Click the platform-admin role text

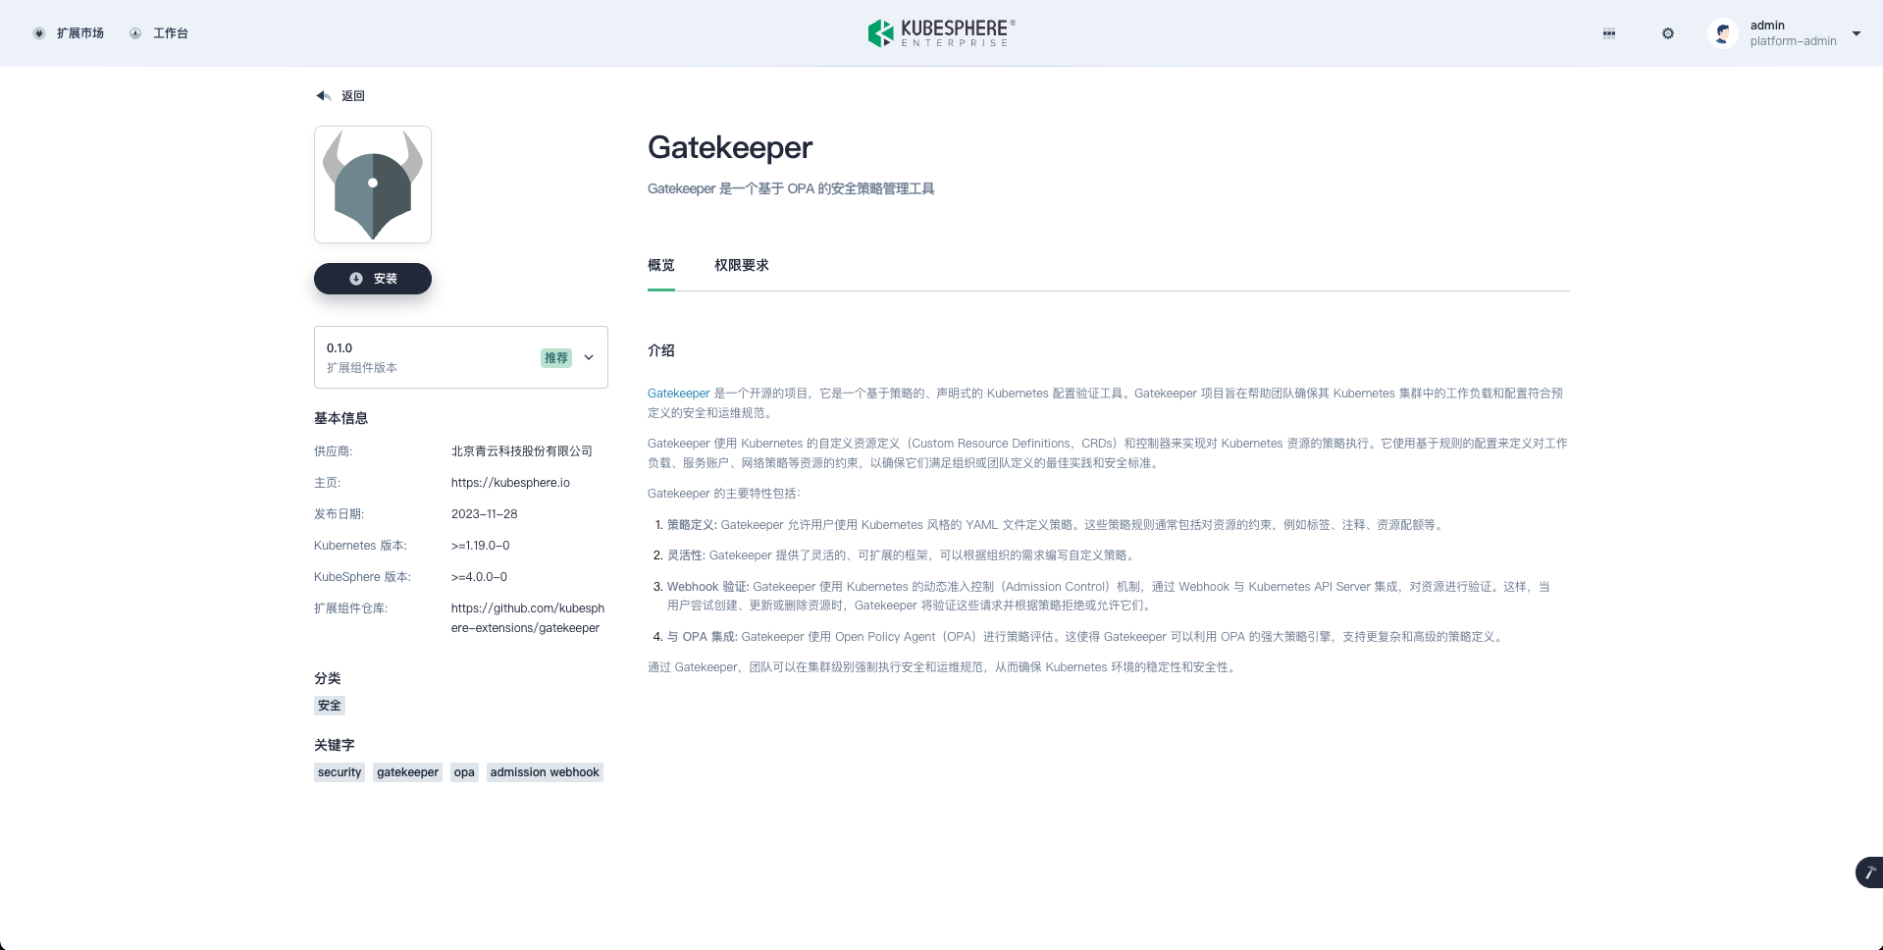pyautogui.click(x=1793, y=41)
